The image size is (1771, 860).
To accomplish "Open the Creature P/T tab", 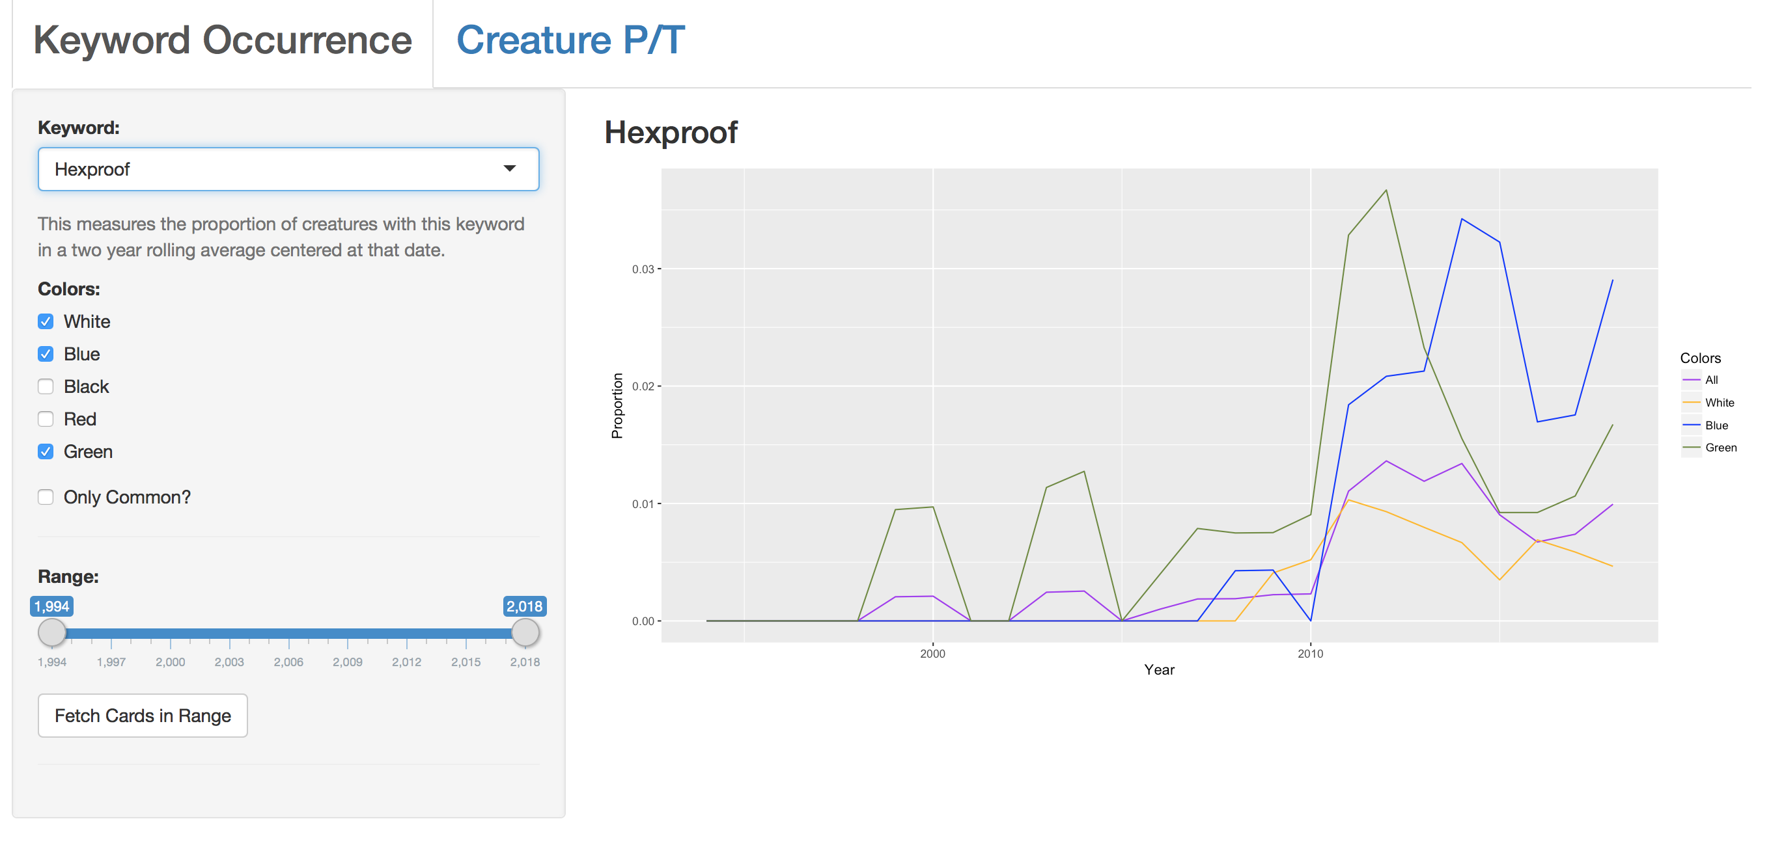I will pyautogui.click(x=570, y=40).
